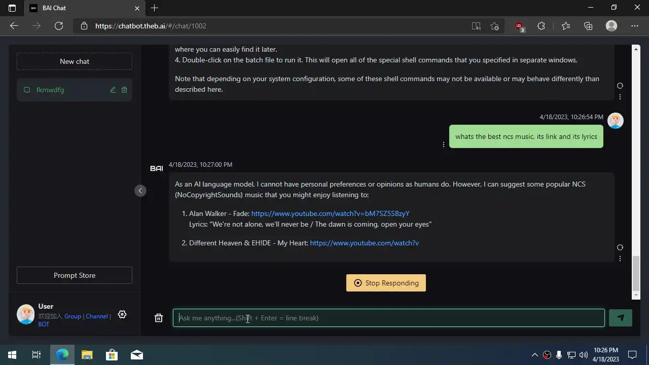Open File Explorer from the taskbar
This screenshot has width=649, height=365.
(x=87, y=355)
